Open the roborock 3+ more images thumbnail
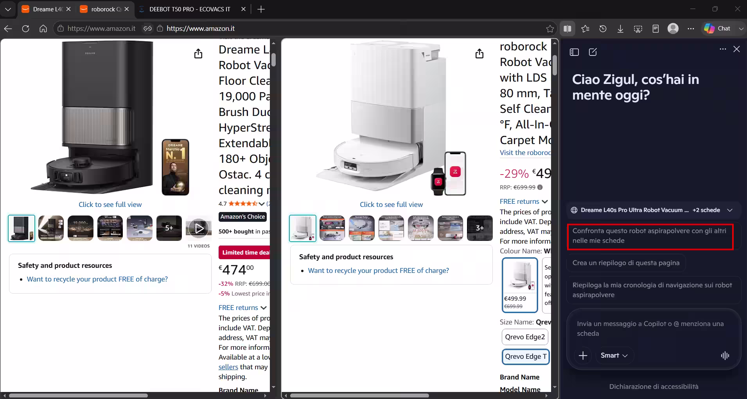 (x=480, y=228)
